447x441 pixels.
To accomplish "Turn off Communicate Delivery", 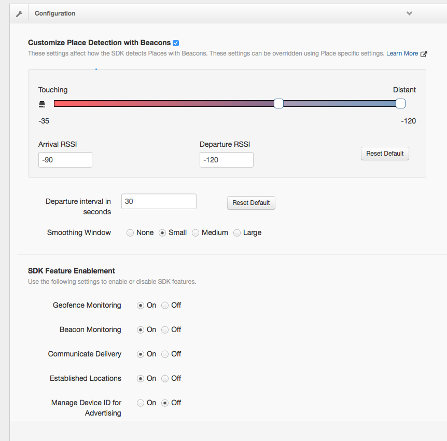I will (165, 354).
